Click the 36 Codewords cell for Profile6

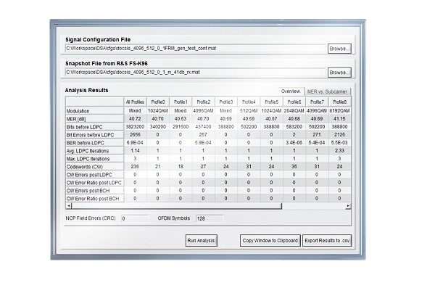pyautogui.click(x=294, y=166)
